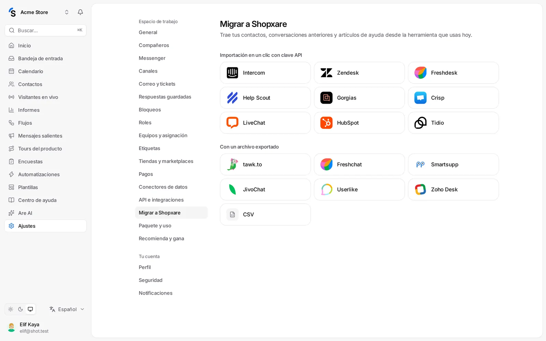
Task: Open the Are AI section
Action: [45, 213]
